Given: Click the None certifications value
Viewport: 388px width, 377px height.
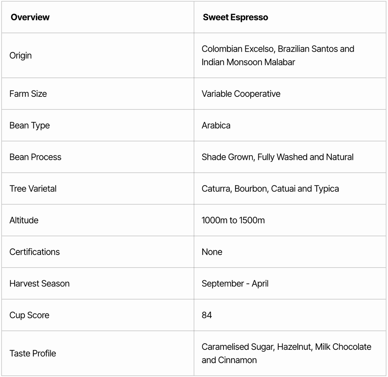Looking at the screenshot, I should [212, 252].
